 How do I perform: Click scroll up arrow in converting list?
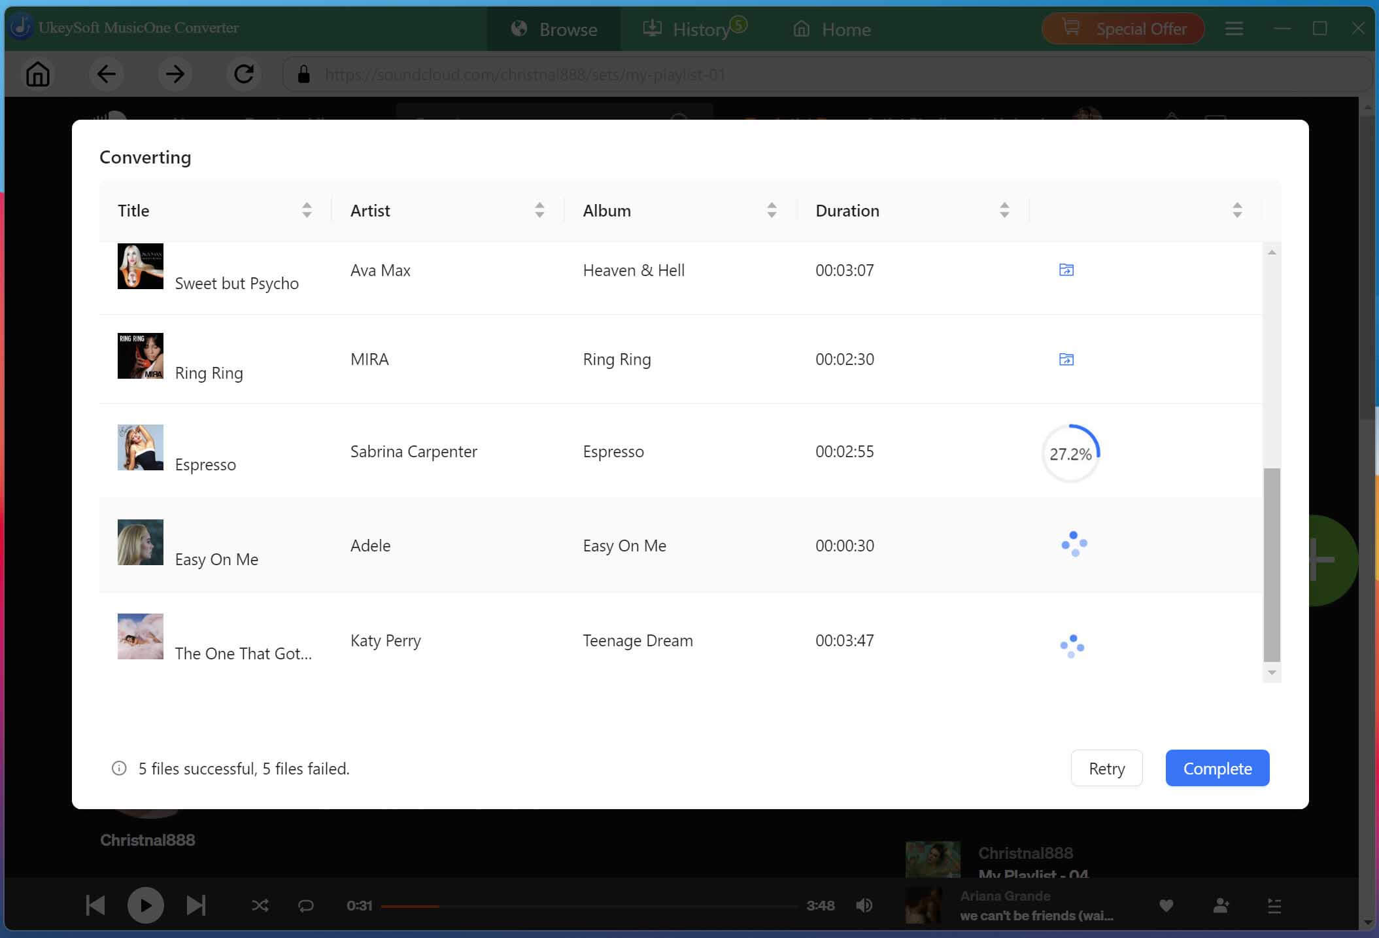[1272, 252]
